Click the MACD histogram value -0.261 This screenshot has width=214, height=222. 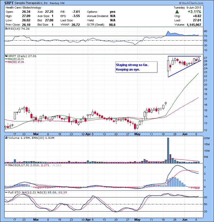[x=56, y=165]
